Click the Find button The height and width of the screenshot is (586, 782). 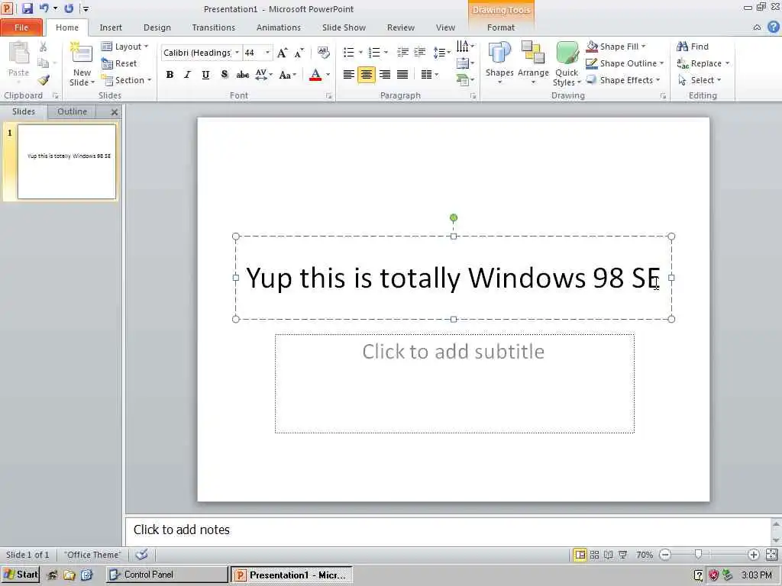tap(692, 47)
